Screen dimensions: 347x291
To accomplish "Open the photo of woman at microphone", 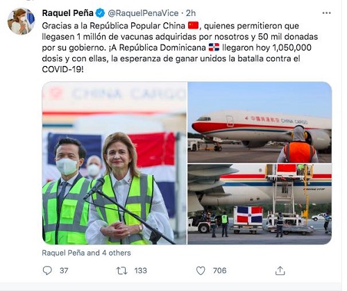I will (x=115, y=163).
